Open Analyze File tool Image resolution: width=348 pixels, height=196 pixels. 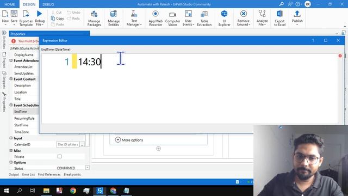262,19
